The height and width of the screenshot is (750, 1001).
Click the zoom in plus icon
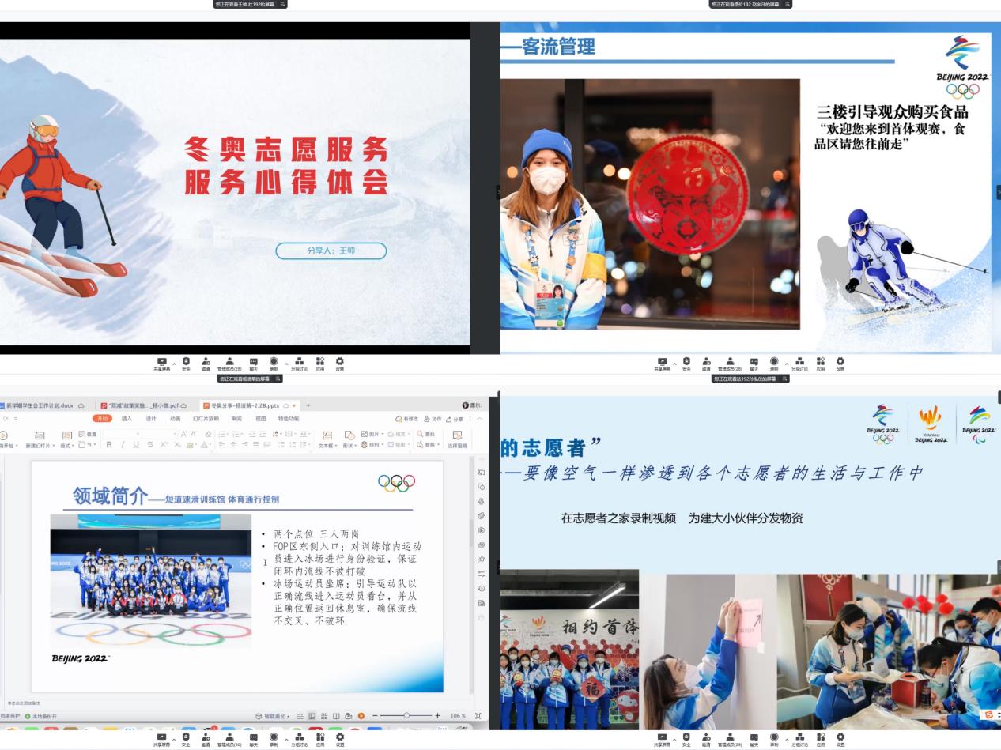click(437, 716)
